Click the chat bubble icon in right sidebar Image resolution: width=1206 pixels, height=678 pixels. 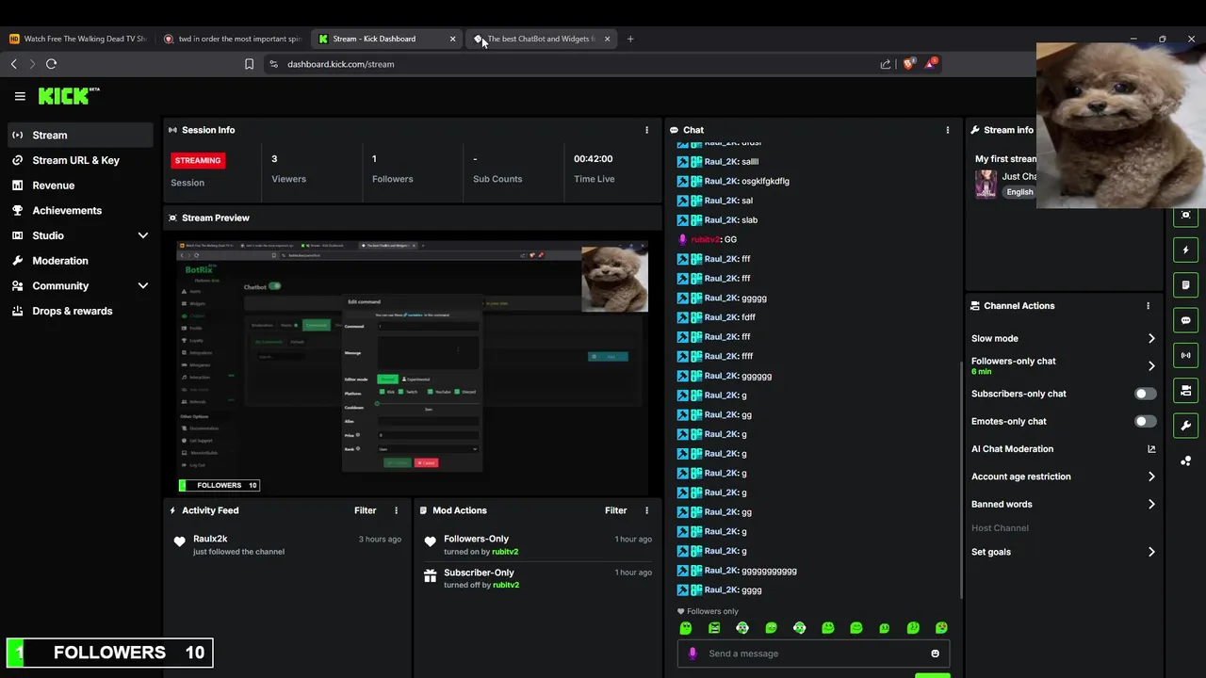(x=1186, y=320)
